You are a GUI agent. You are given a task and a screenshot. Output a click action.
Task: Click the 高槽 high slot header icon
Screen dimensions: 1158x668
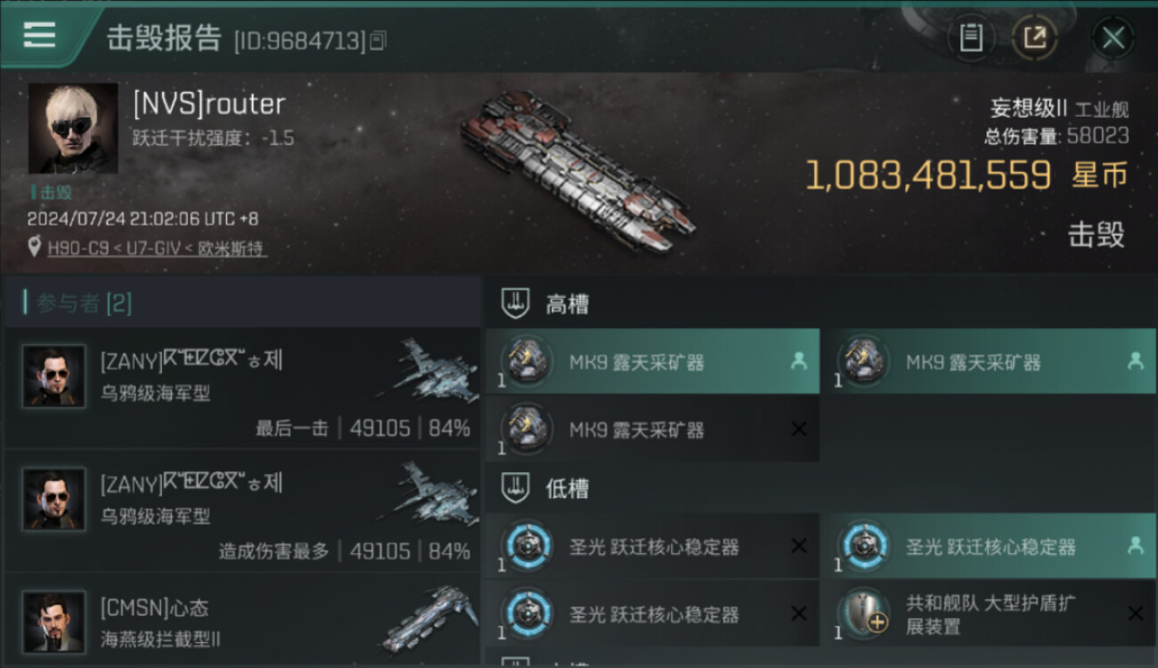(x=517, y=305)
